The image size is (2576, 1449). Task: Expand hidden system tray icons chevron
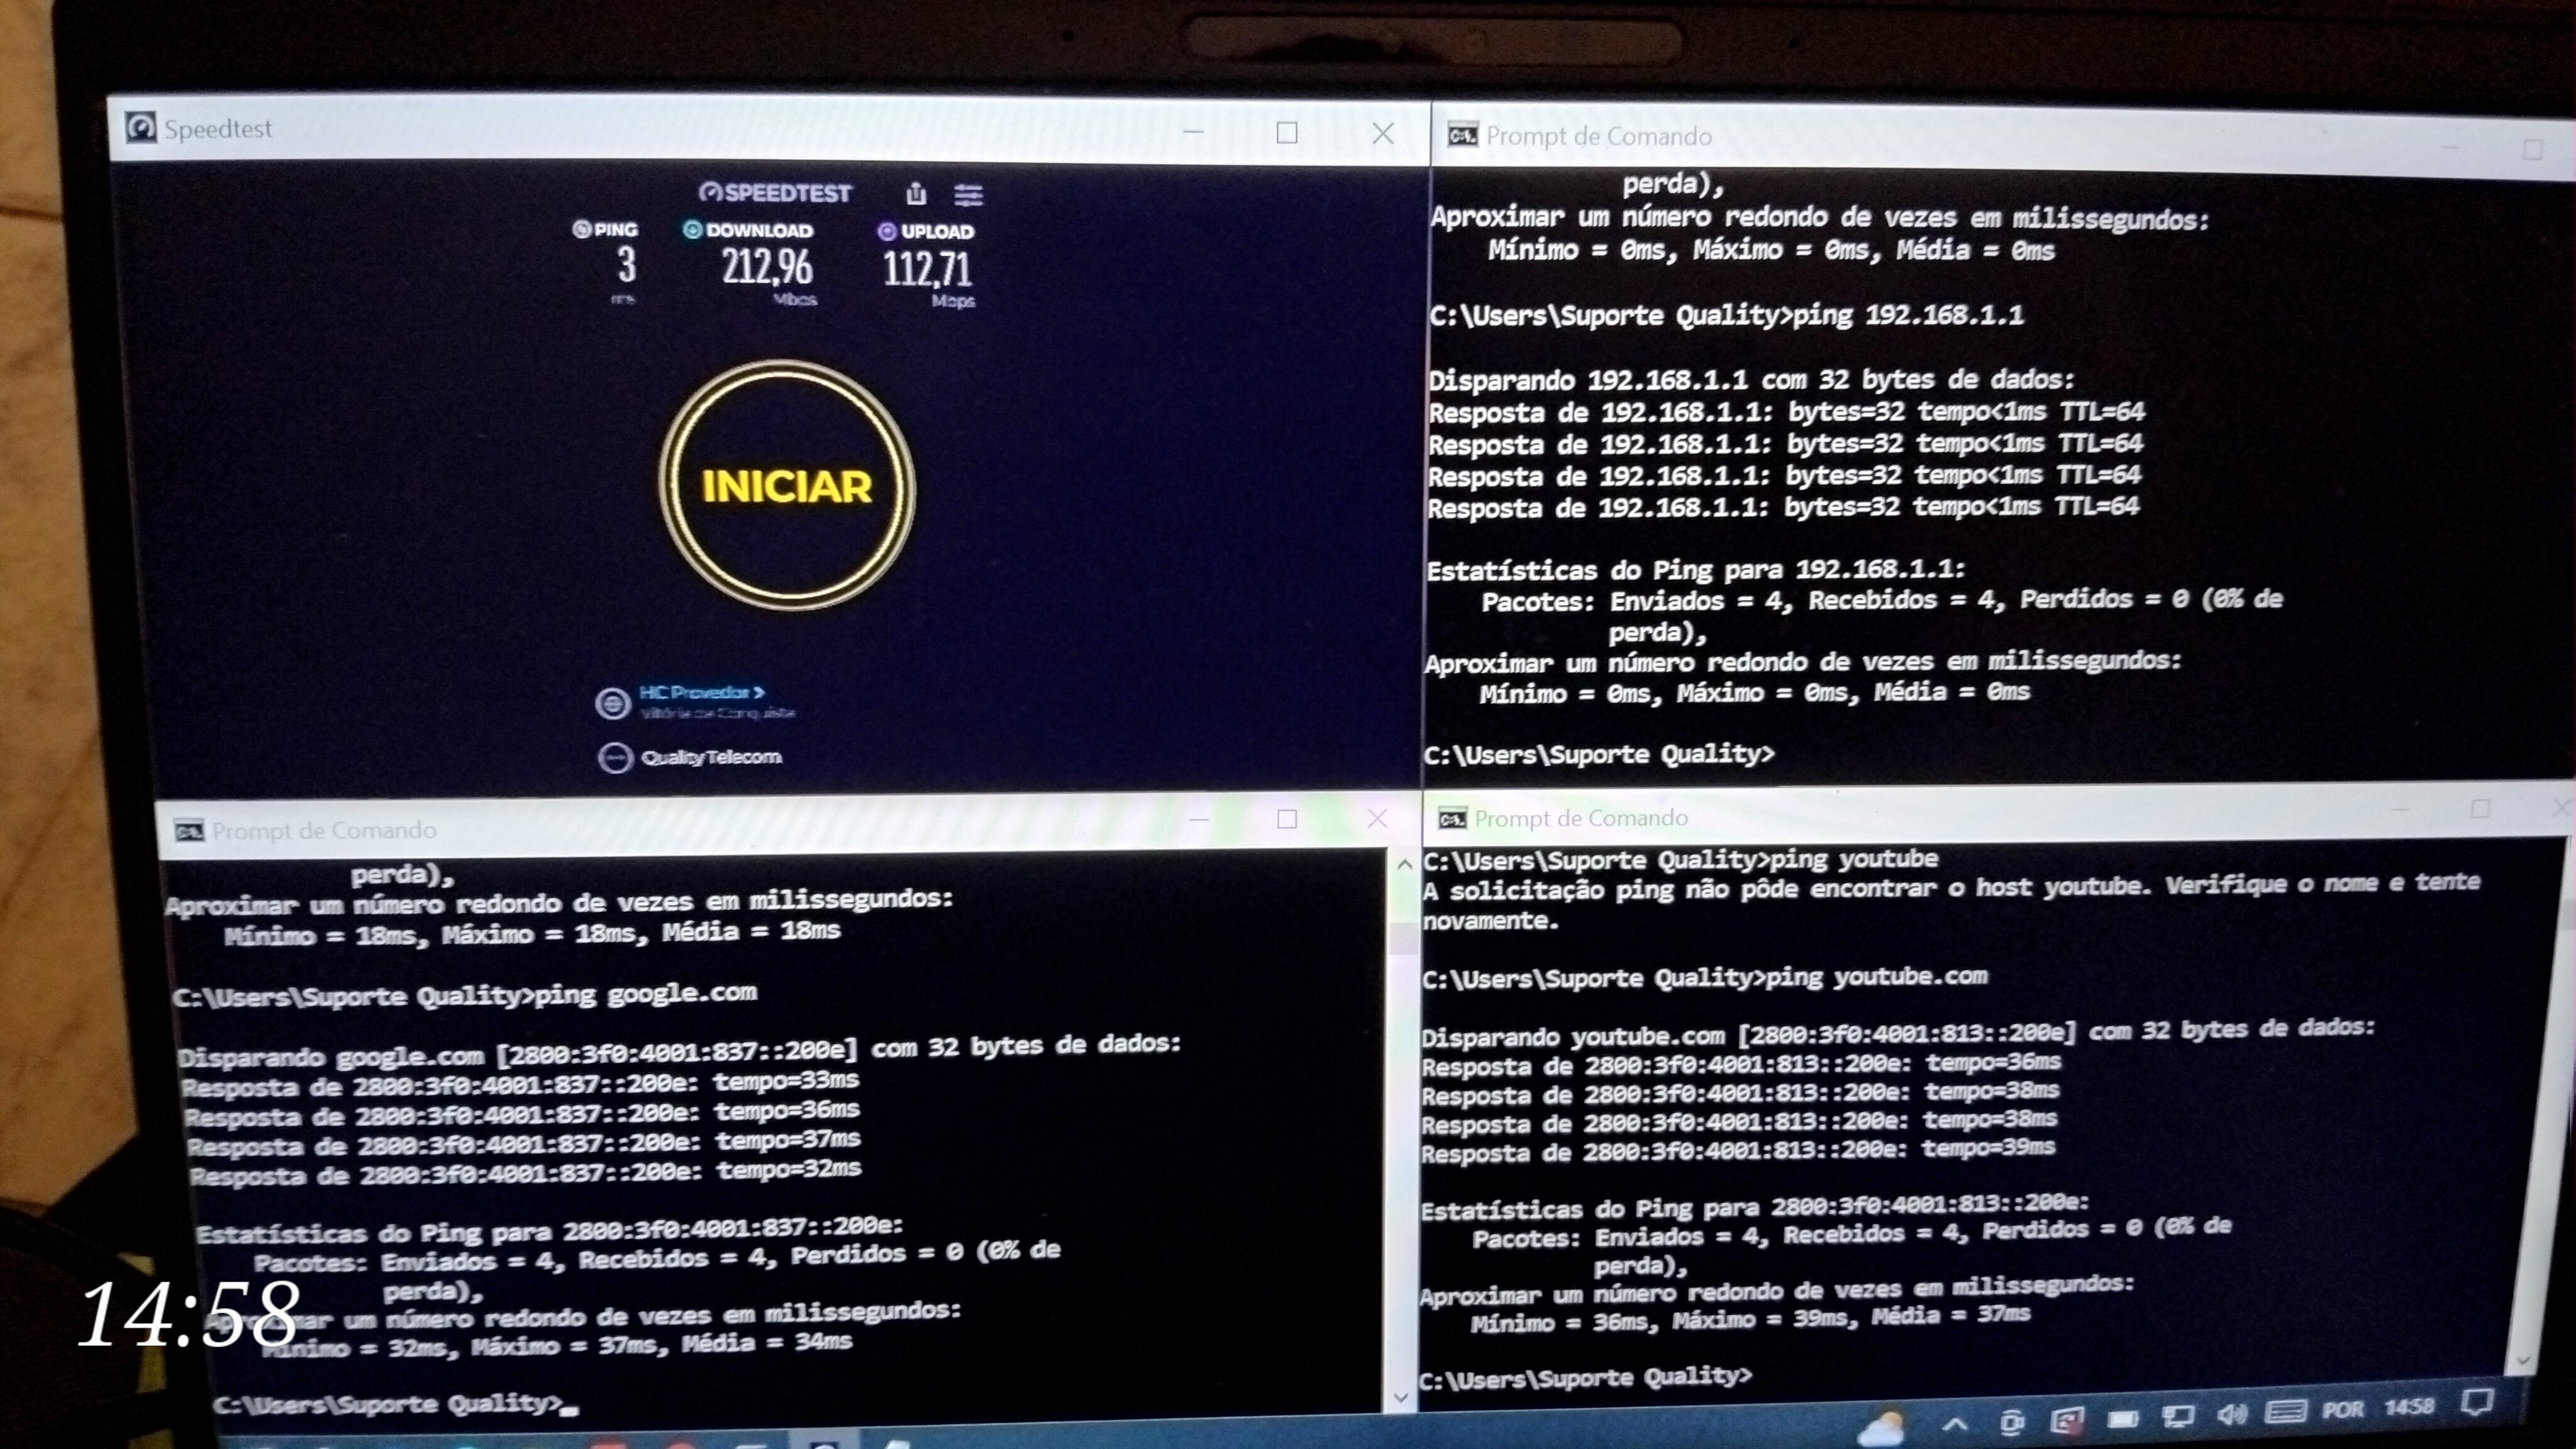coord(1956,1423)
